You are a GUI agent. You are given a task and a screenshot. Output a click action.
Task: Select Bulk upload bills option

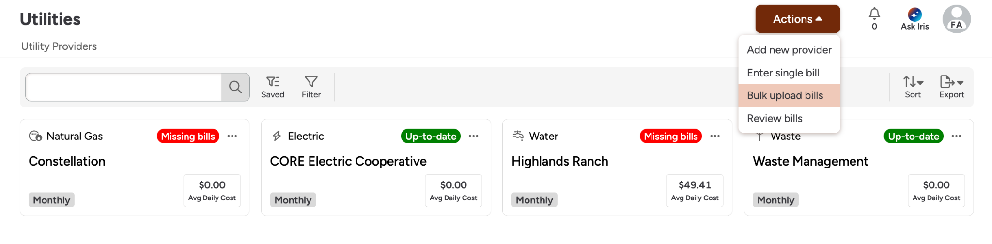pyautogui.click(x=785, y=95)
